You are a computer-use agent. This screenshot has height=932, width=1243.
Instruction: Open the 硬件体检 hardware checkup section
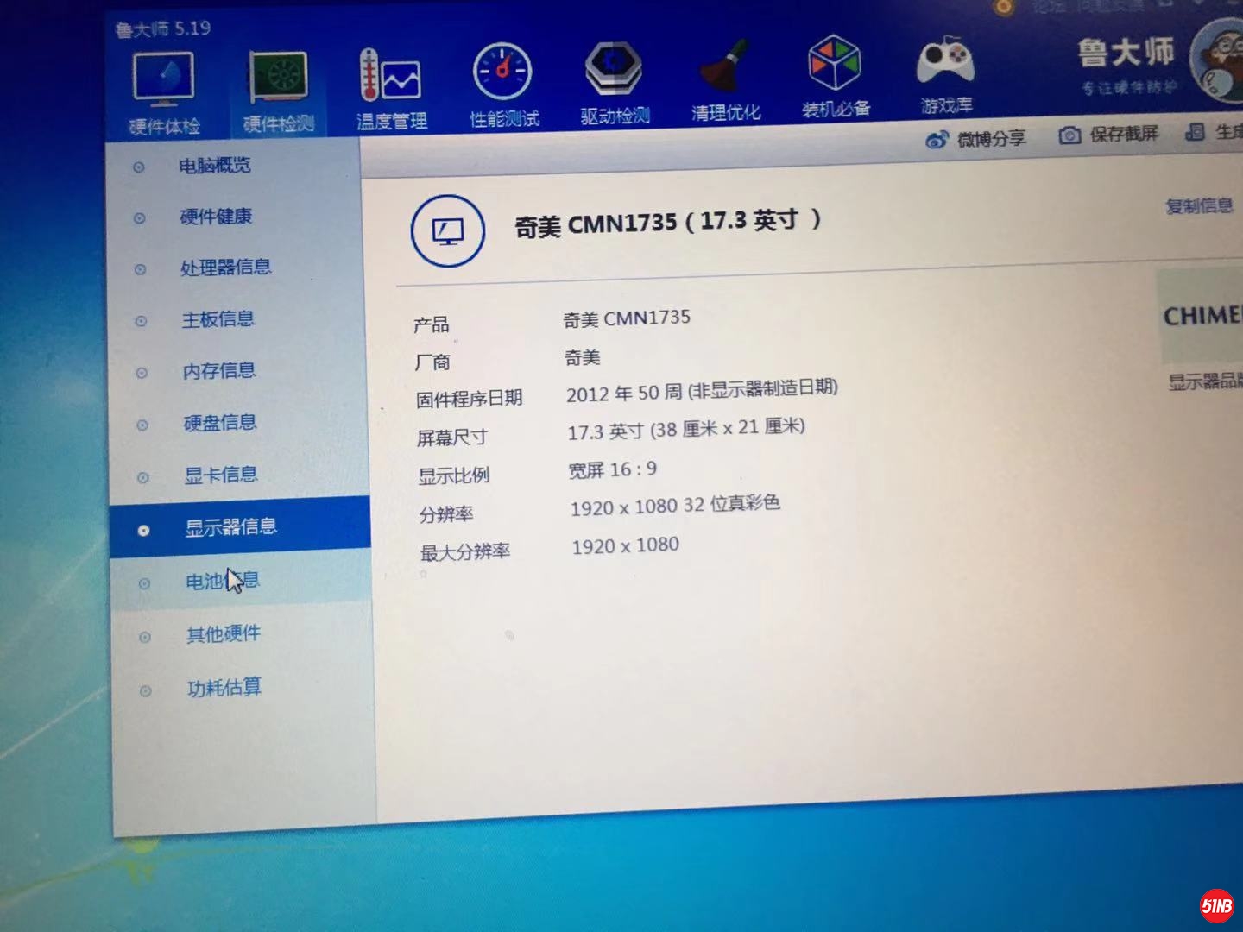click(164, 93)
